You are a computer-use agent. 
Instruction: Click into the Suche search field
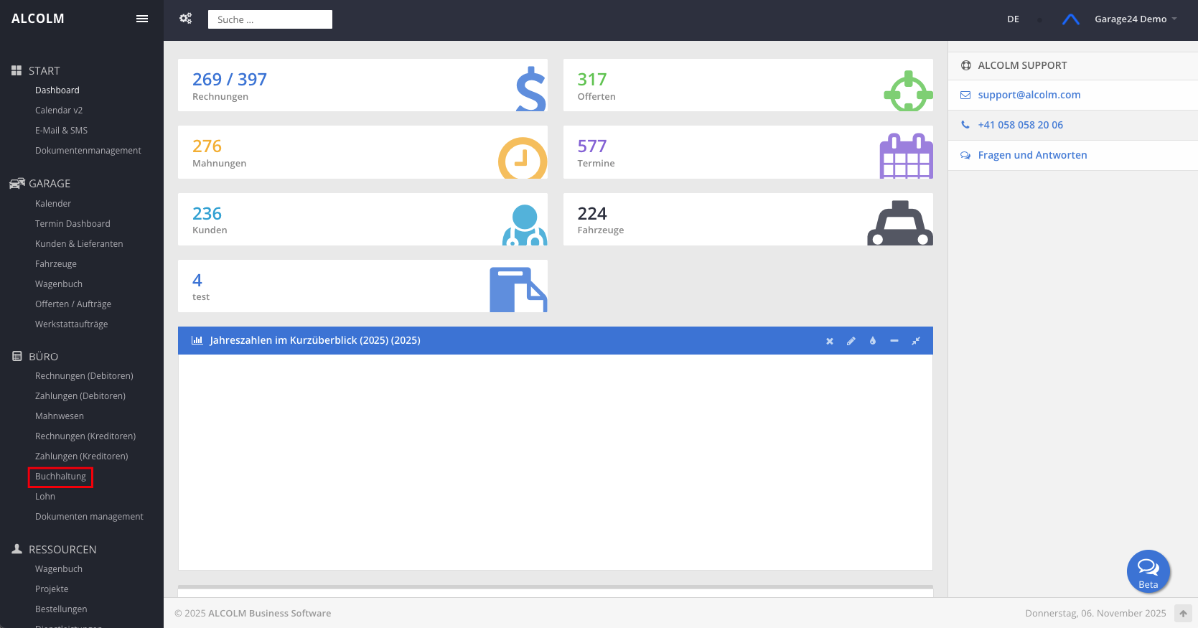(x=270, y=19)
